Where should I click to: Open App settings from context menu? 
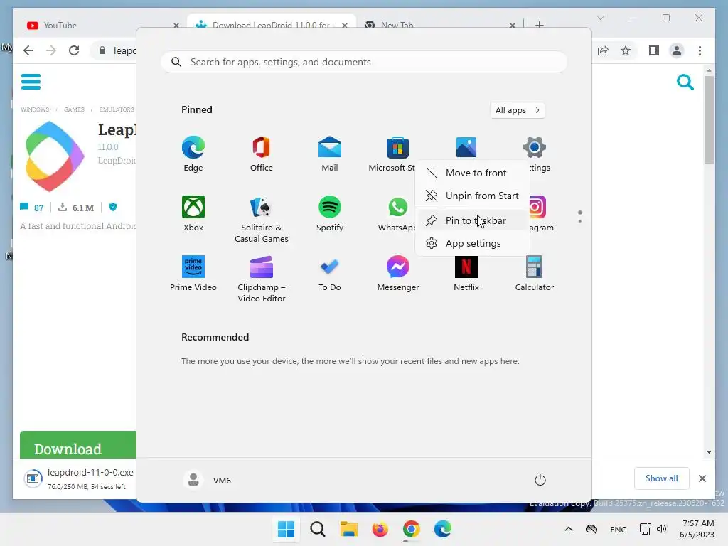pos(473,243)
